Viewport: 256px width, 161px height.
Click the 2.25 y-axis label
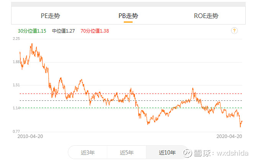point(16,39)
